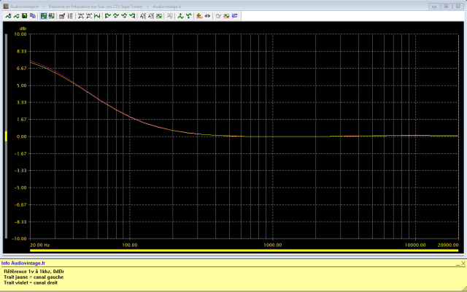This screenshot has height=292, width=467.
Task: Click the yellow horizontal range bar below the graph
Action: click(x=244, y=250)
